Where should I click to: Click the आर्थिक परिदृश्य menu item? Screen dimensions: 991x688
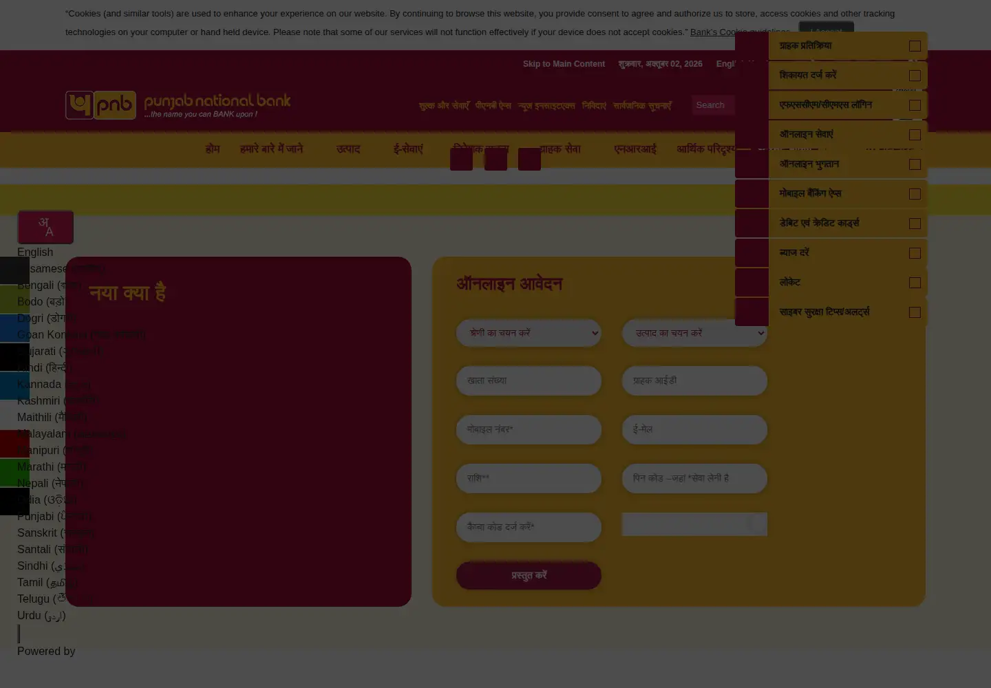pos(706,149)
